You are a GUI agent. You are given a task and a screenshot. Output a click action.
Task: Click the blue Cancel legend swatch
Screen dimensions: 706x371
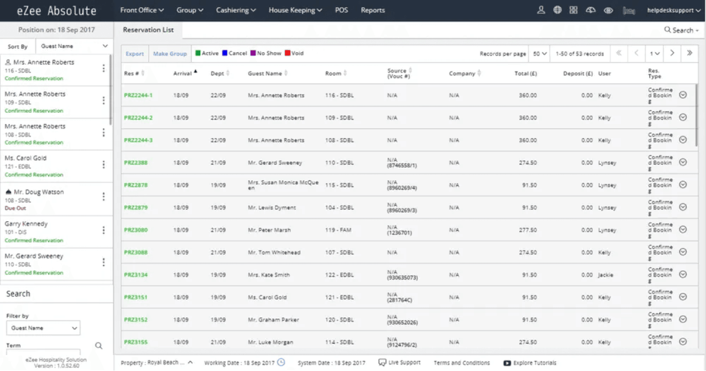coord(225,53)
